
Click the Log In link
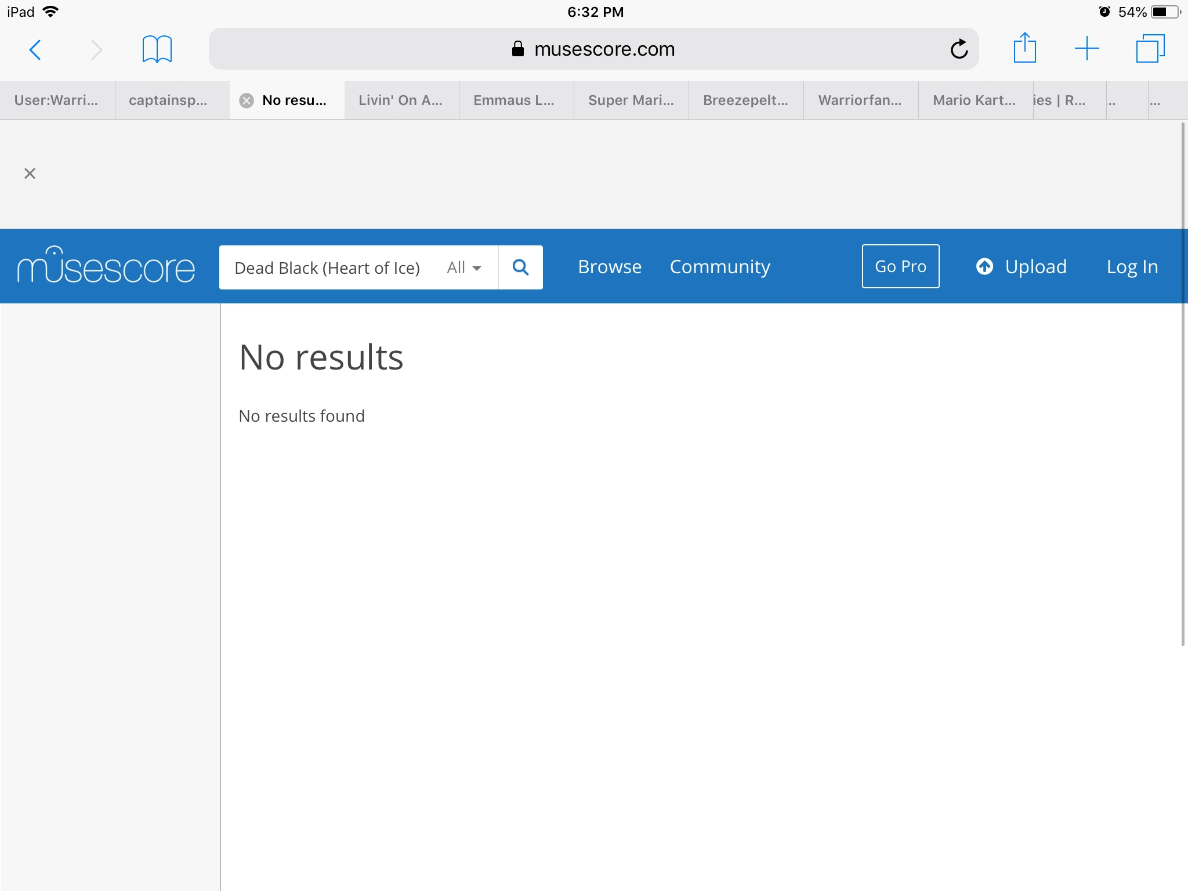(1132, 266)
